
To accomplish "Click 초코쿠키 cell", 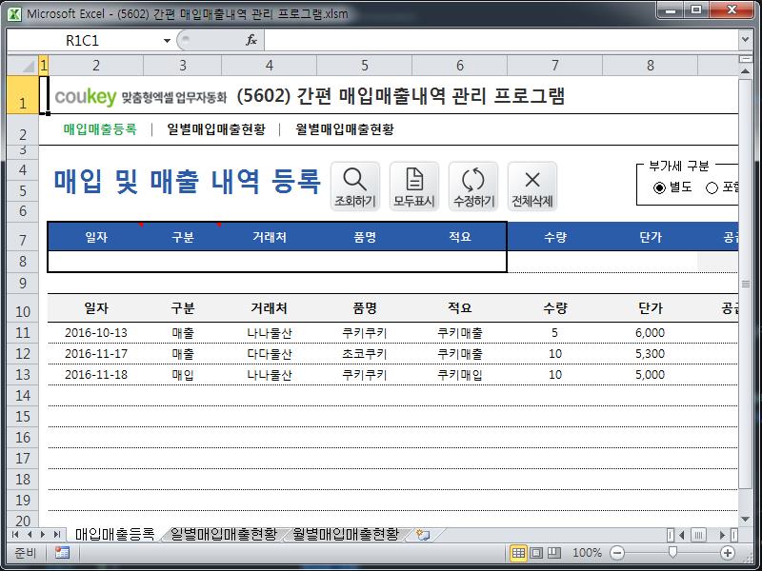I will [x=365, y=354].
